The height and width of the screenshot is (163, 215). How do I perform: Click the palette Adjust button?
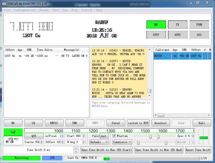[x=104, y=136]
